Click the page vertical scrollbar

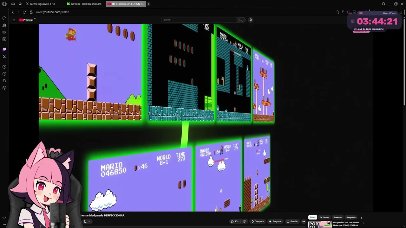404,62
